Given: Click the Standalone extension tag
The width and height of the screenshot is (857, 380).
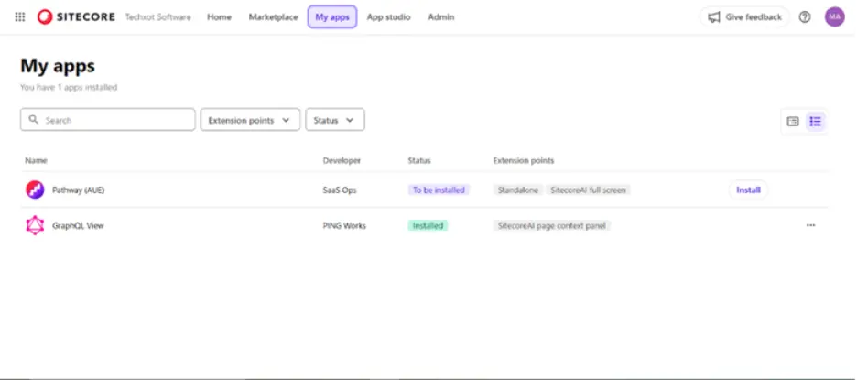Looking at the screenshot, I should point(518,190).
